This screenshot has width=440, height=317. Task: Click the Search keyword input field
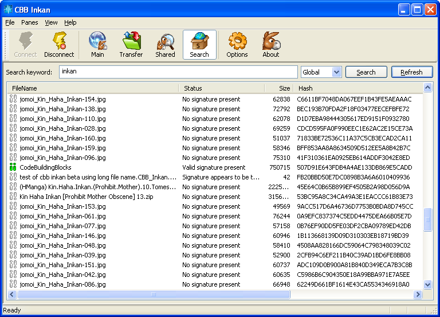click(178, 72)
